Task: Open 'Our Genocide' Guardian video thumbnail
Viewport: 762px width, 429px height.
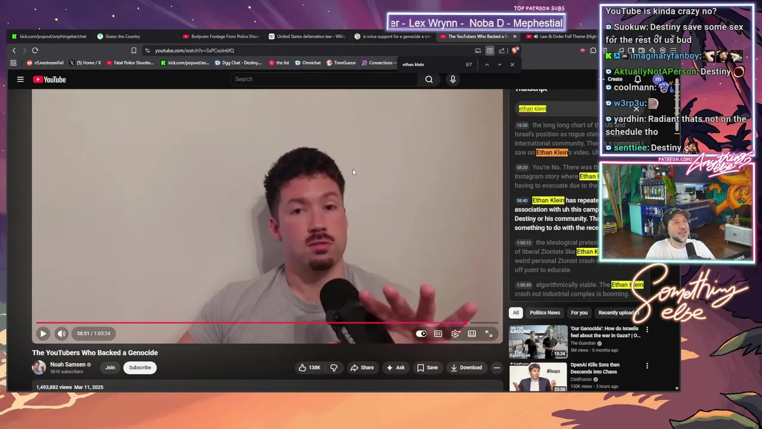Action: (x=538, y=341)
